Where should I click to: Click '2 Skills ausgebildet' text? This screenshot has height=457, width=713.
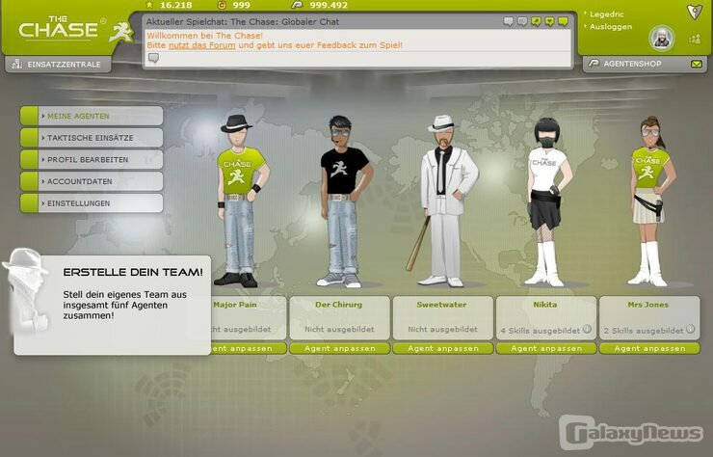[x=644, y=331]
